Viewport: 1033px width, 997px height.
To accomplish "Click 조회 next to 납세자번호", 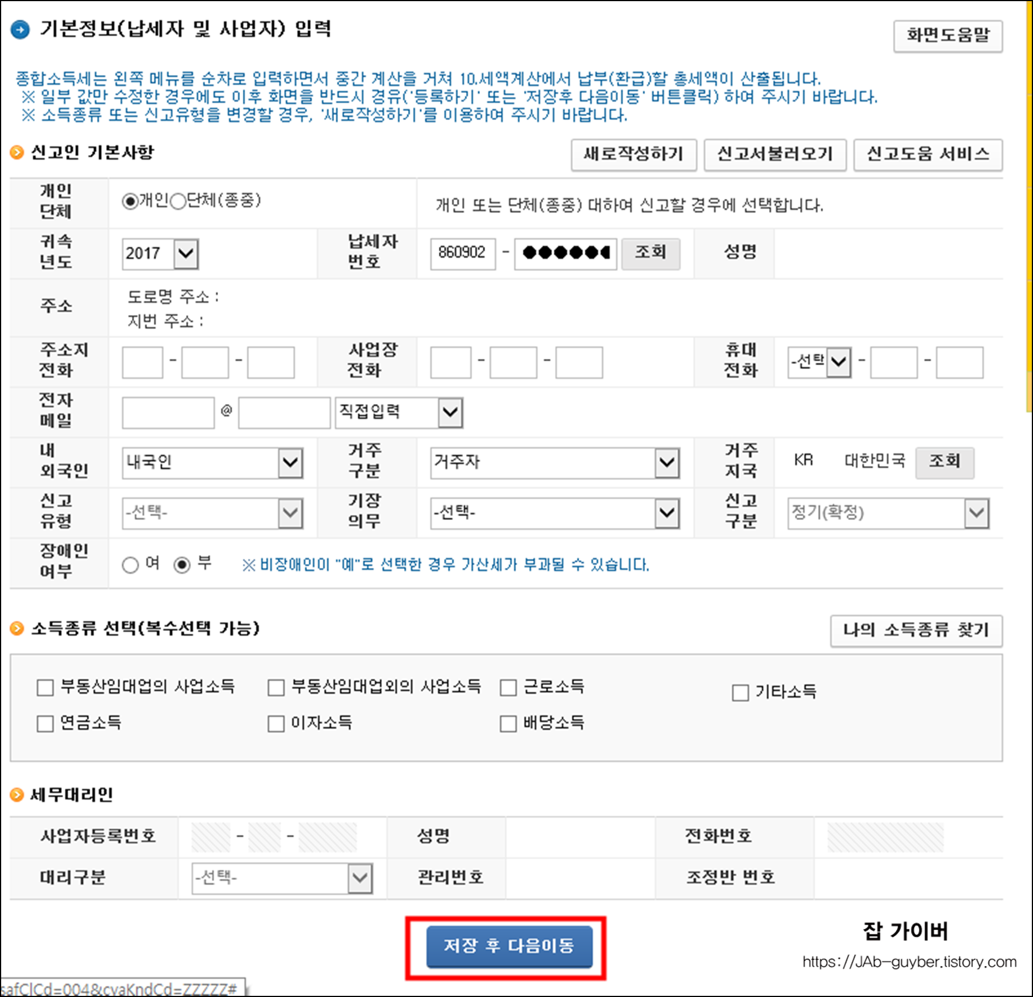I will tap(651, 254).
